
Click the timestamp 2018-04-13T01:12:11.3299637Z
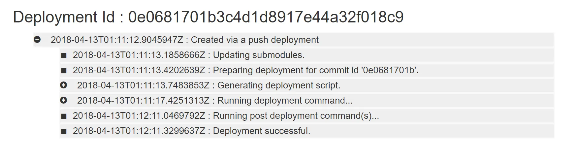pos(139,131)
